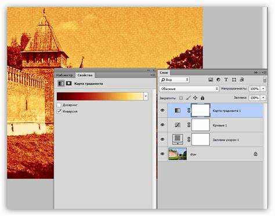Viewport: 275px width, 216px height.
Task: Switch to the 'Навигатор' tab
Action: click(x=64, y=75)
